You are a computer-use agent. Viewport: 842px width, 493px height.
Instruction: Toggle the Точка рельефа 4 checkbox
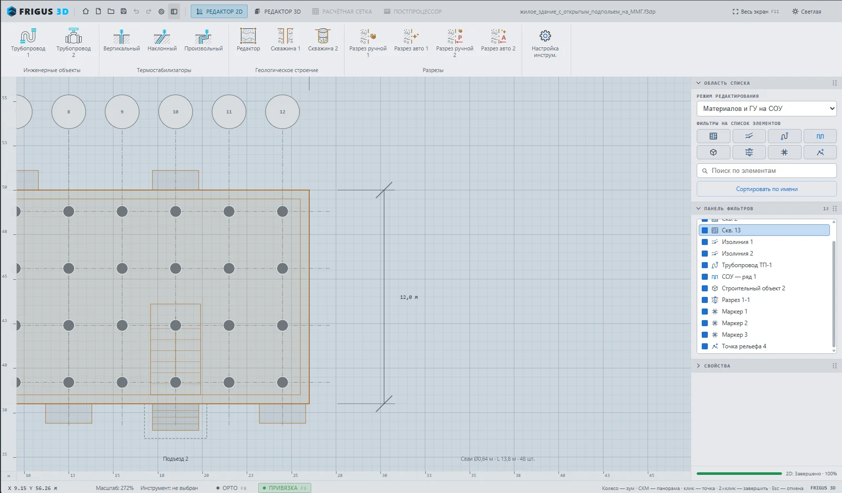click(705, 346)
